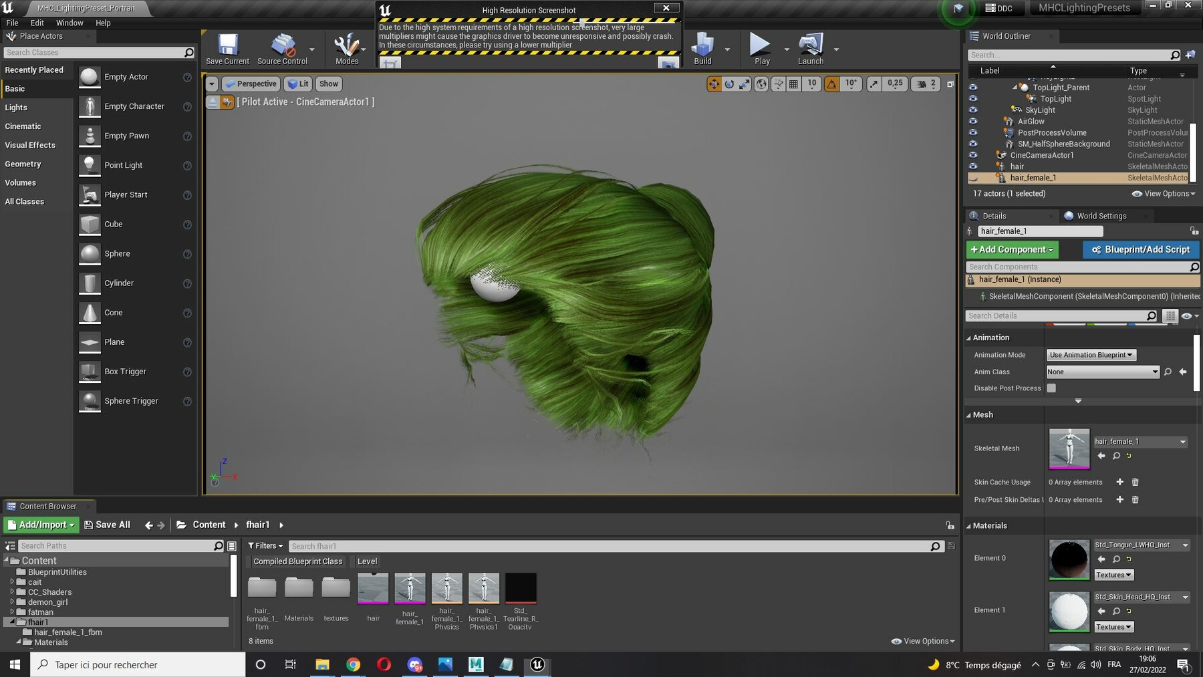Add element to Skin Cache Usage array
This screenshot has height=677, width=1203.
point(1120,482)
